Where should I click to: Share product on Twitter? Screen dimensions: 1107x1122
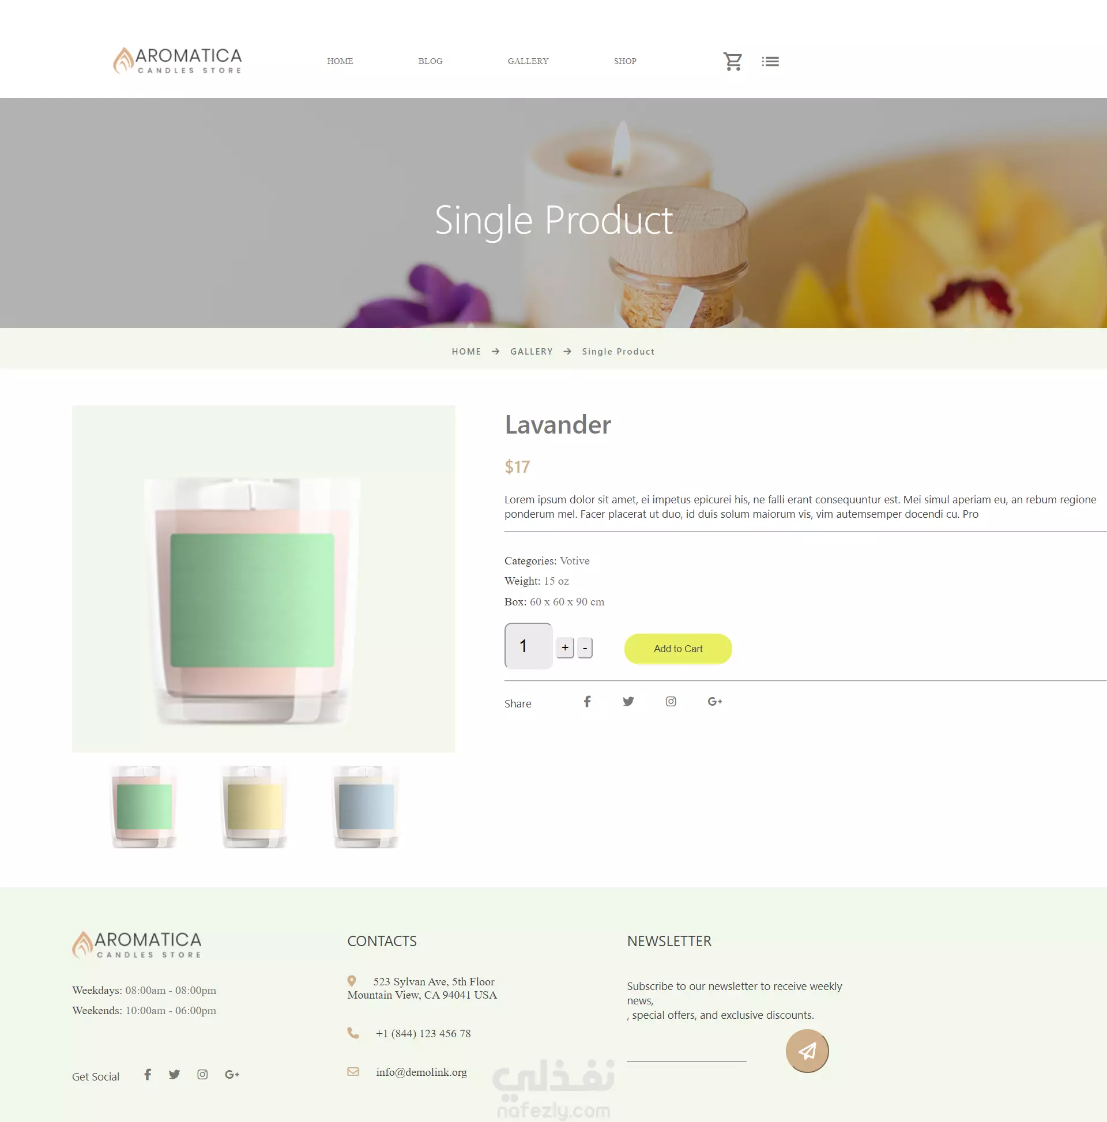coord(628,702)
